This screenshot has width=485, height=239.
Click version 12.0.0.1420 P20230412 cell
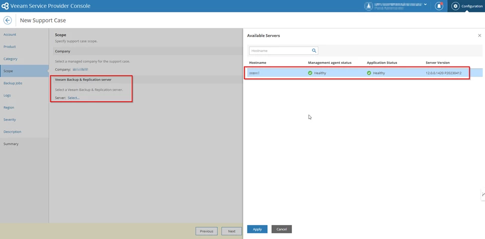pyautogui.click(x=444, y=73)
